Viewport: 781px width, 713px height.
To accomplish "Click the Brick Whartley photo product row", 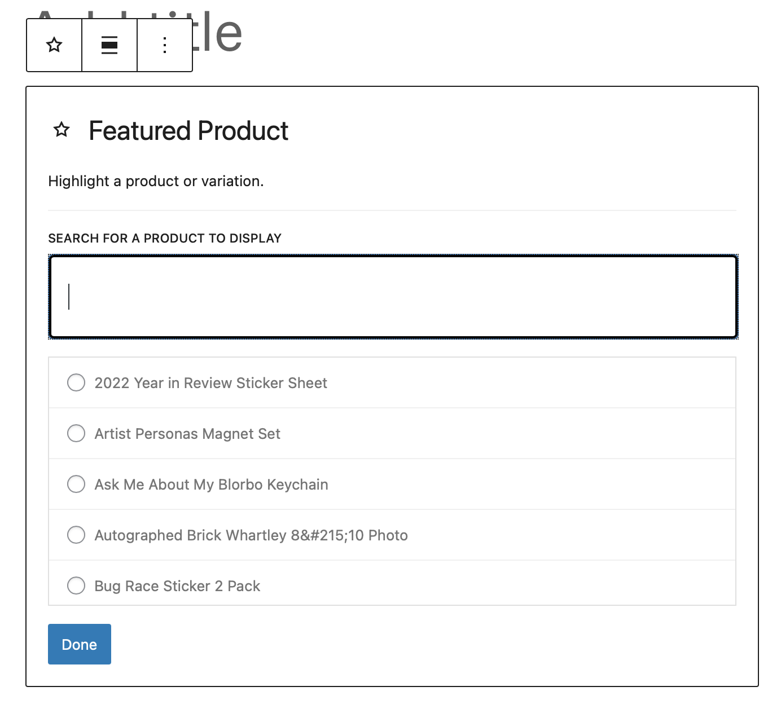I will pyautogui.click(x=251, y=535).
